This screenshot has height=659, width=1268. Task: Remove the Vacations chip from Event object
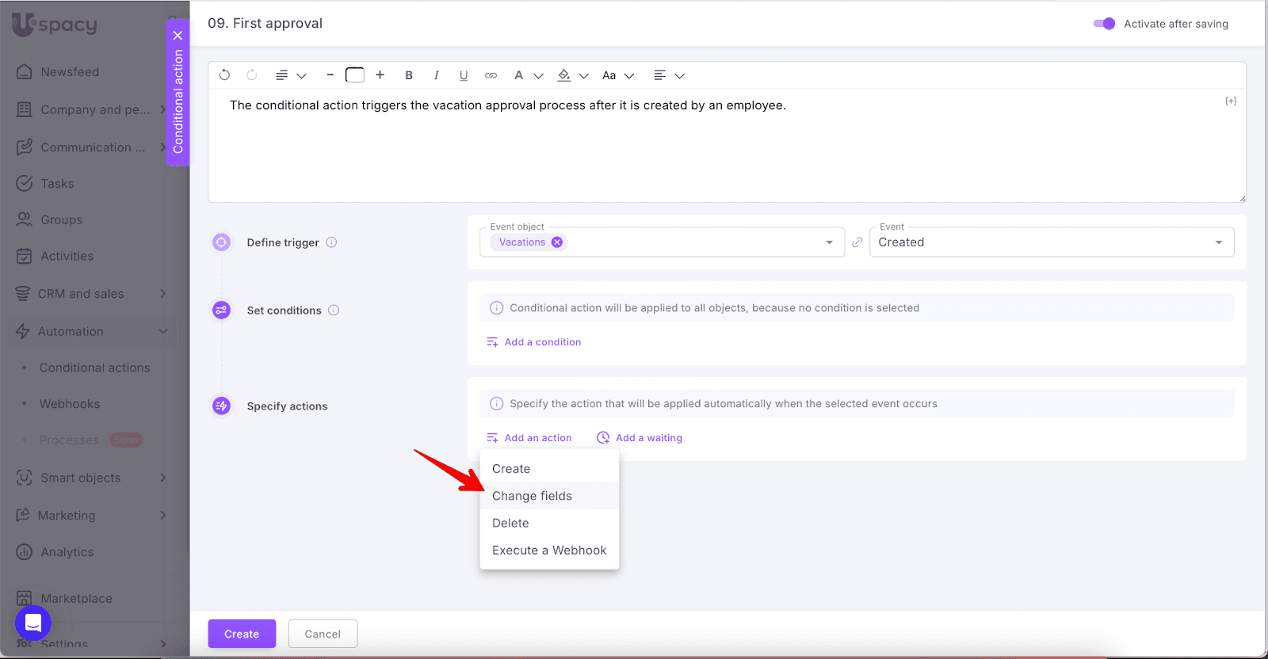click(557, 242)
